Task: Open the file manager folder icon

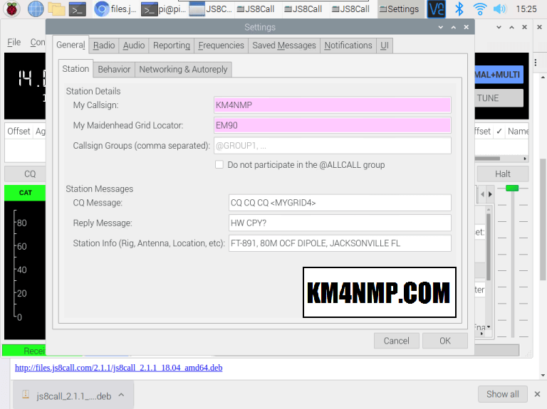Action: 56,9
